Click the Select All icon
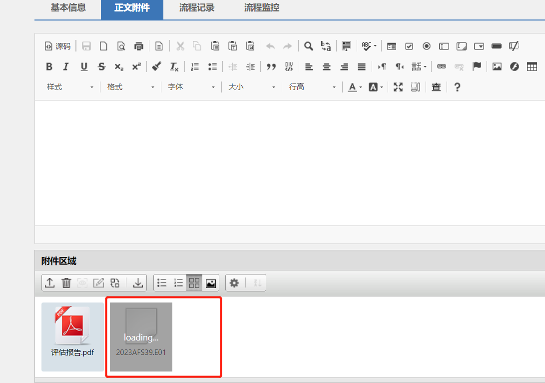This screenshot has width=545, height=383. pos(346,46)
